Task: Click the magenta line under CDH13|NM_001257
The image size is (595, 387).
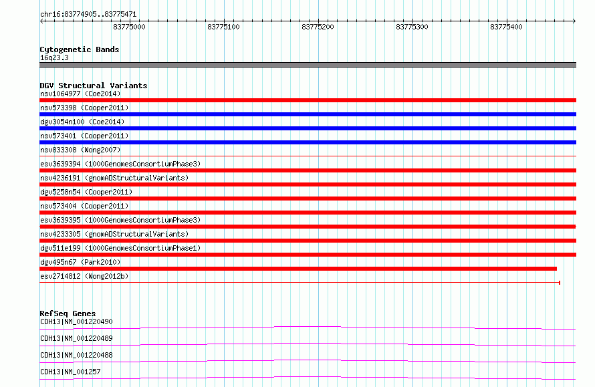Action: 308,378
